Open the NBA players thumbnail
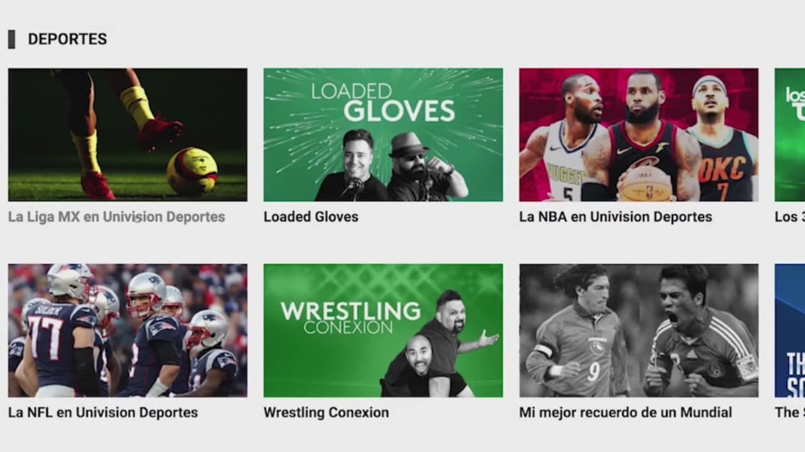Viewport: 805px width, 452px height. [x=638, y=134]
